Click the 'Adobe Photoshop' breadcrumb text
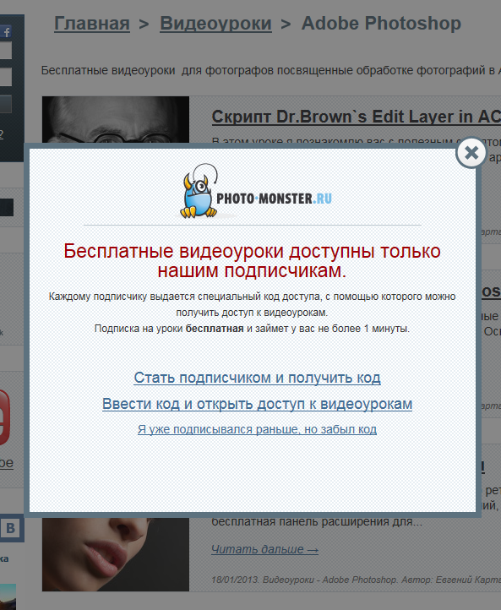This screenshot has width=501, height=610. point(381,24)
